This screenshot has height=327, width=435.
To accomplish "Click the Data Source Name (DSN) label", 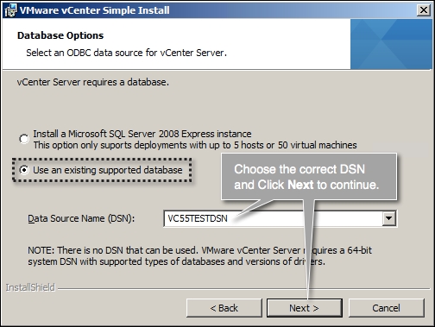I will pyautogui.click(x=81, y=218).
